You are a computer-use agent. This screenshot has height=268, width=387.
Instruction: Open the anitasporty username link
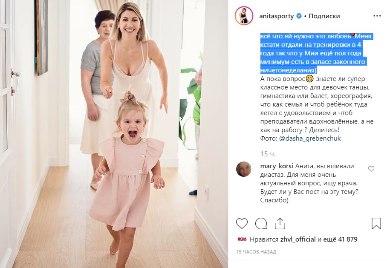[276, 16]
